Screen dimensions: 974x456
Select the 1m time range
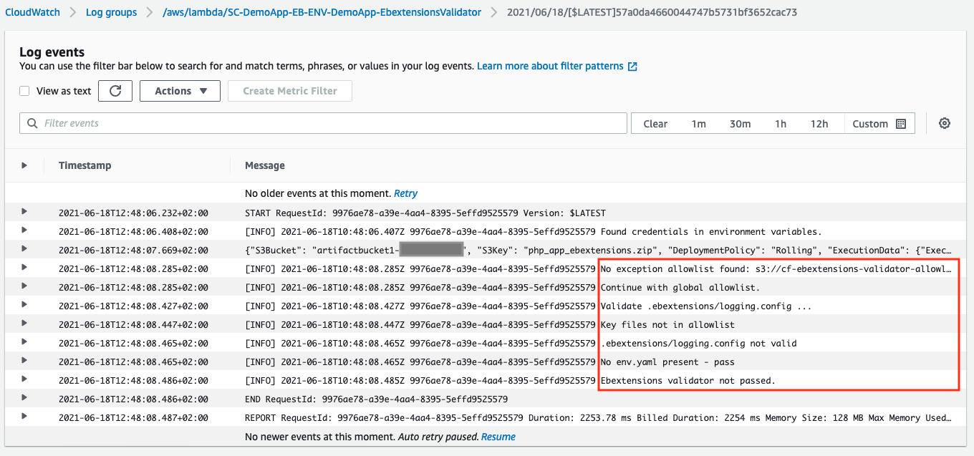coord(698,124)
